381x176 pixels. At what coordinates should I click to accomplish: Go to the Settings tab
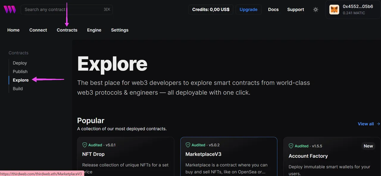(120, 30)
